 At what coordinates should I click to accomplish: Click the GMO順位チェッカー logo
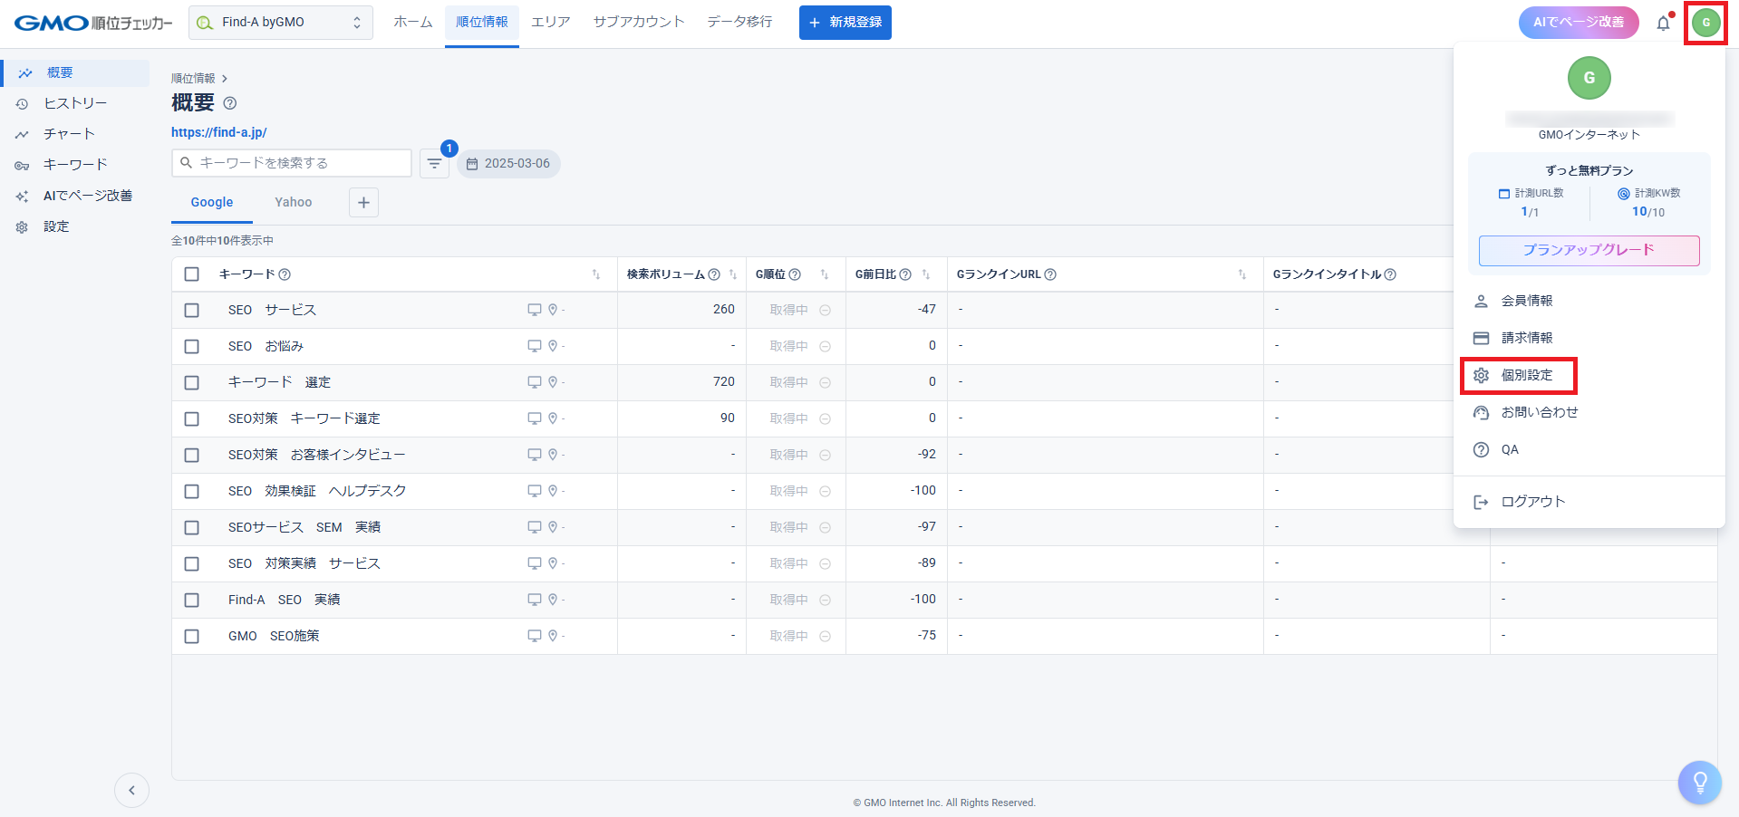click(93, 23)
